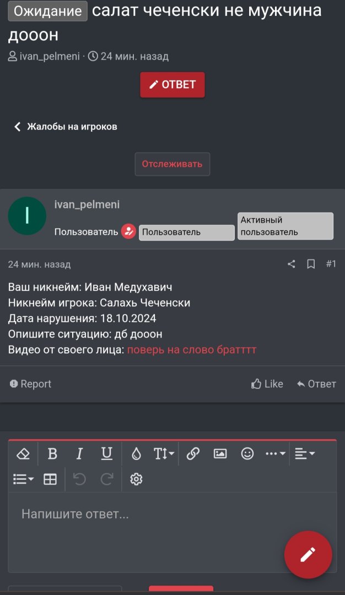
Task: Open the list formatting dropdown
Action: pos(23,479)
